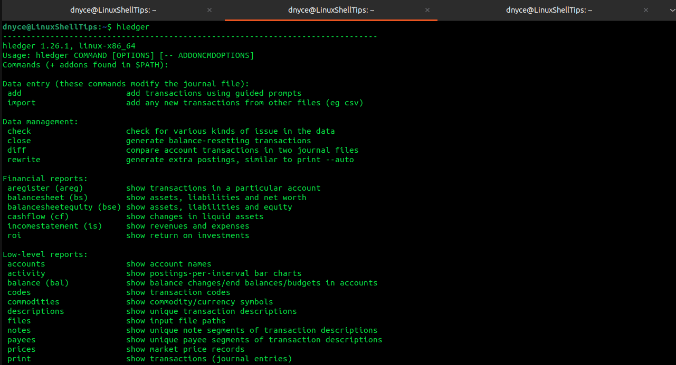Click 'show assets, liabilities and equity' description
The width and height of the screenshot is (676, 365).
coord(209,207)
